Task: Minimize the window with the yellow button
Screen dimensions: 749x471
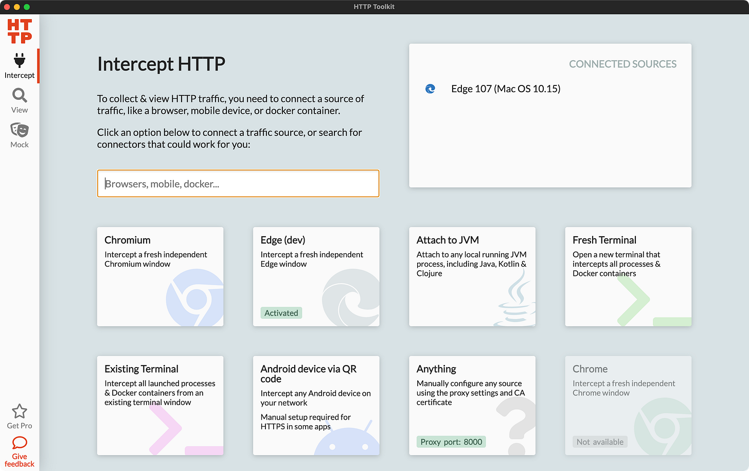Action: [x=17, y=7]
